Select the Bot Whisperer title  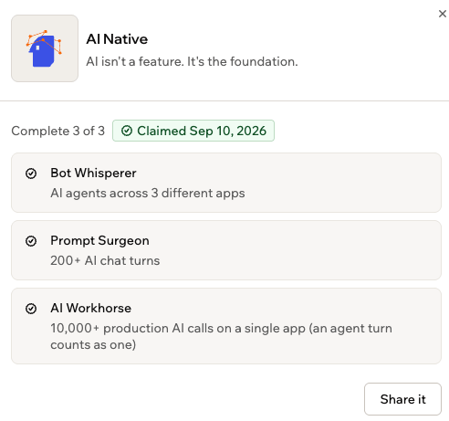[x=93, y=173]
